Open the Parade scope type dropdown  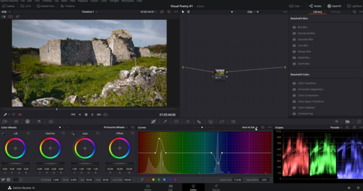point(336,127)
